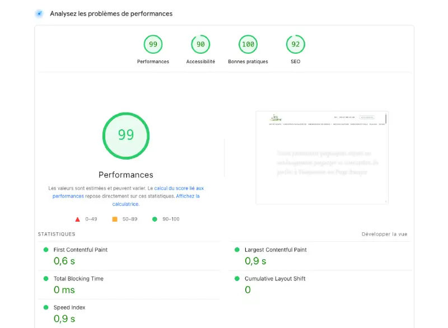
Task: Select the Accessibilité score gauge 90
Action: click(x=200, y=44)
